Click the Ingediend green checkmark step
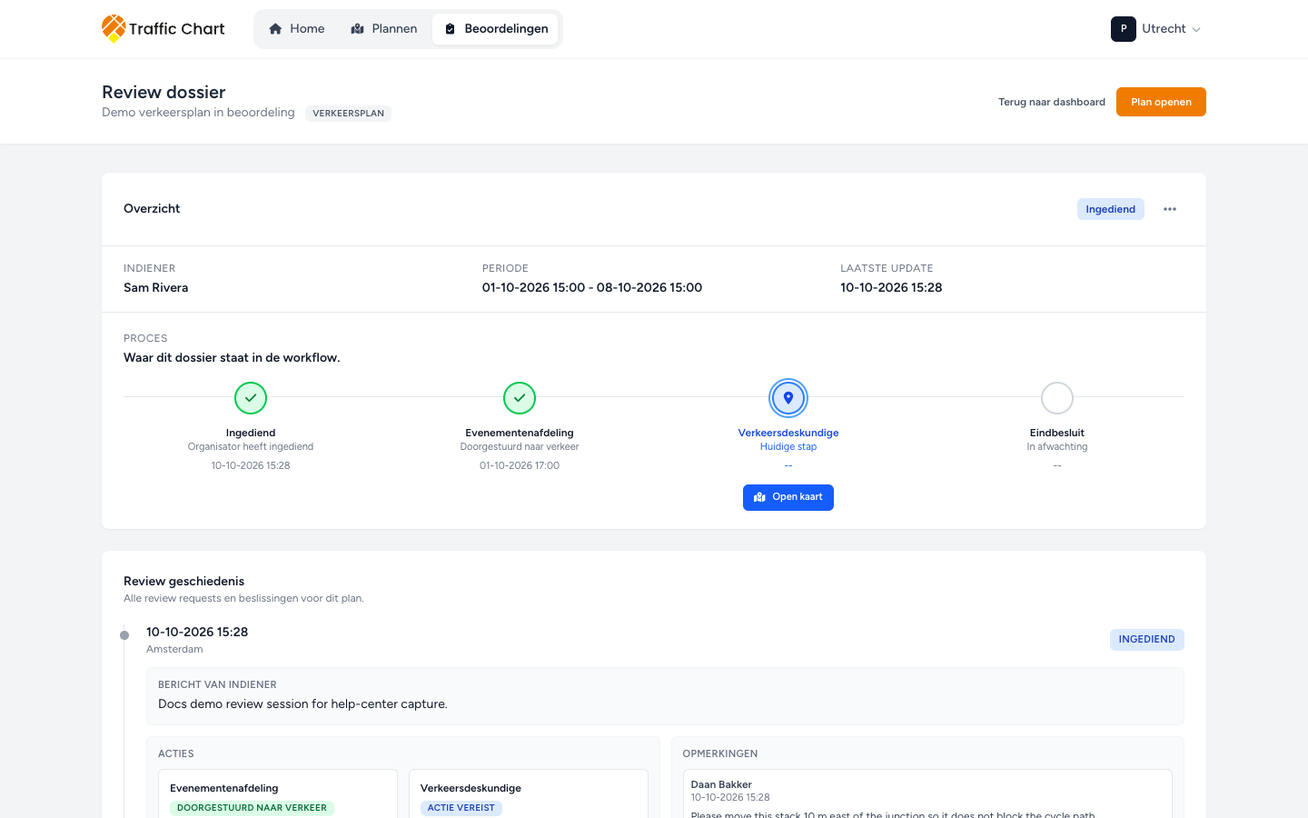Screen dimensions: 1308x818 tap(251, 398)
